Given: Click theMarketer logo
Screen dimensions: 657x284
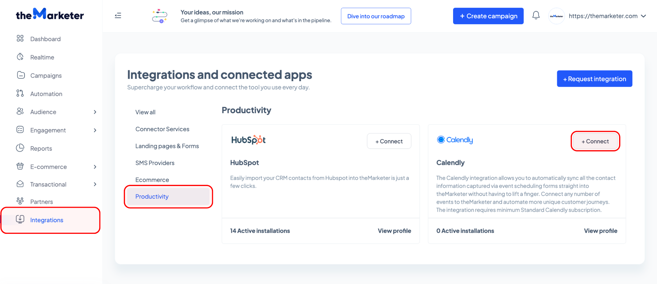Looking at the screenshot, I should coord(50,14).
